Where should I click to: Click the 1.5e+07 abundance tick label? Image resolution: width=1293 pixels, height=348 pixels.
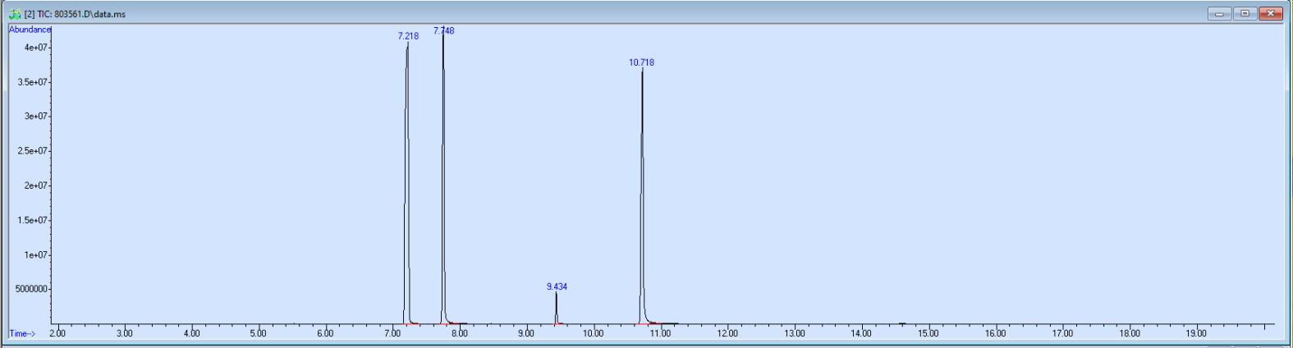[x=32, y=220]
